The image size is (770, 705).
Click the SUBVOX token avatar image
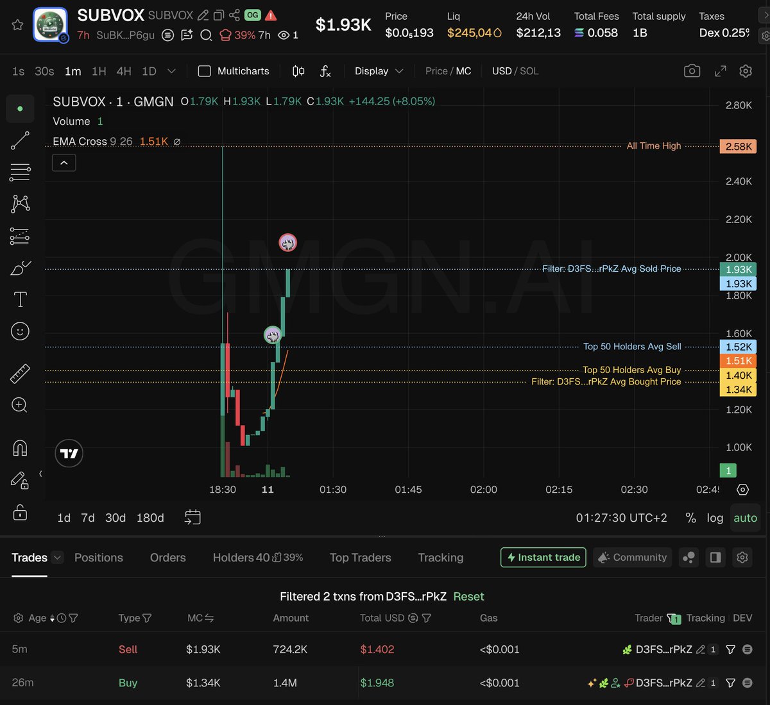50,25
